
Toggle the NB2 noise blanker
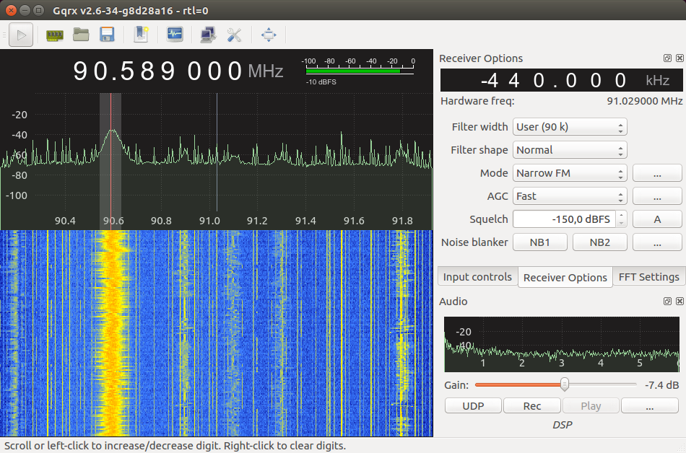599,242
